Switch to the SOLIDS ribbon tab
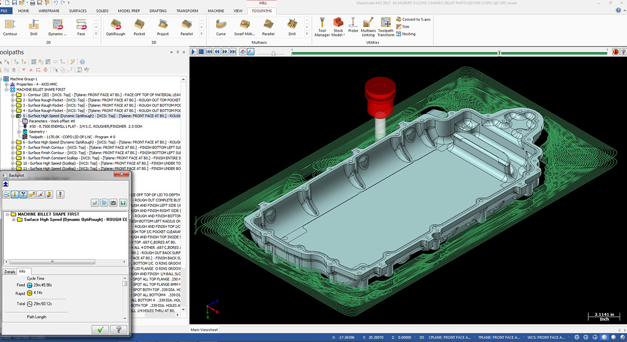The height and width of the screenshot is (342, 627). 102,10
